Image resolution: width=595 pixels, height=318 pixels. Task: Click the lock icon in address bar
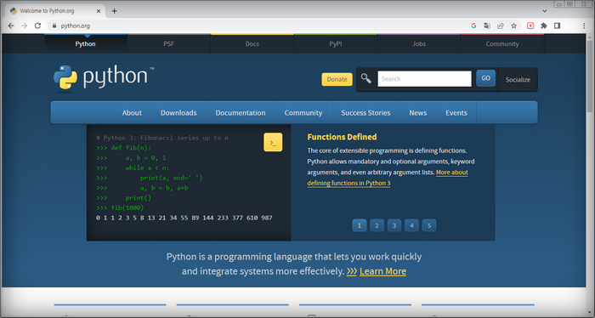click(x=54, y=26)
